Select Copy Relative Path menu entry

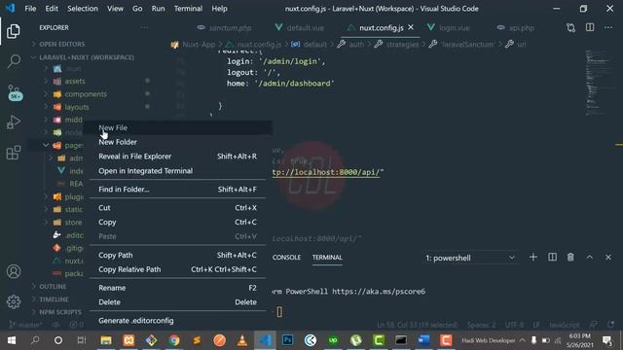177,269
